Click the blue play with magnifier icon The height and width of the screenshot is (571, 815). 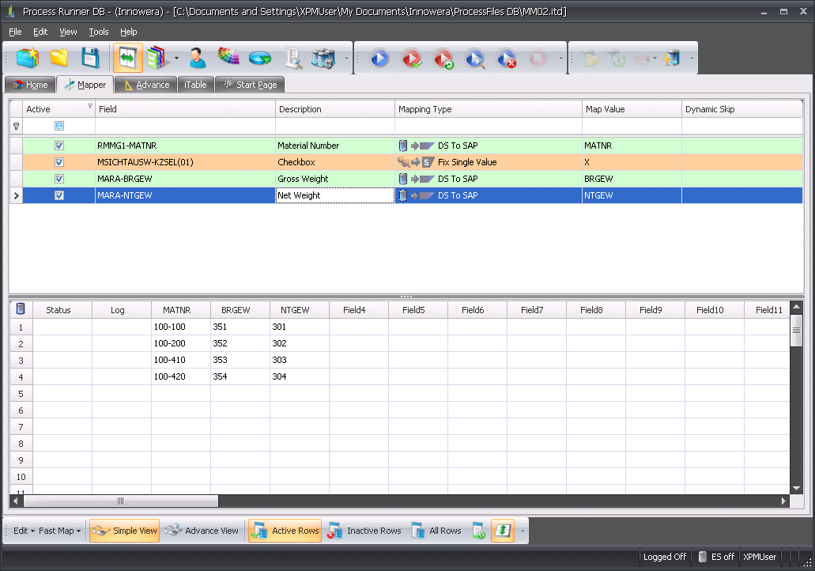click(474, 58)
